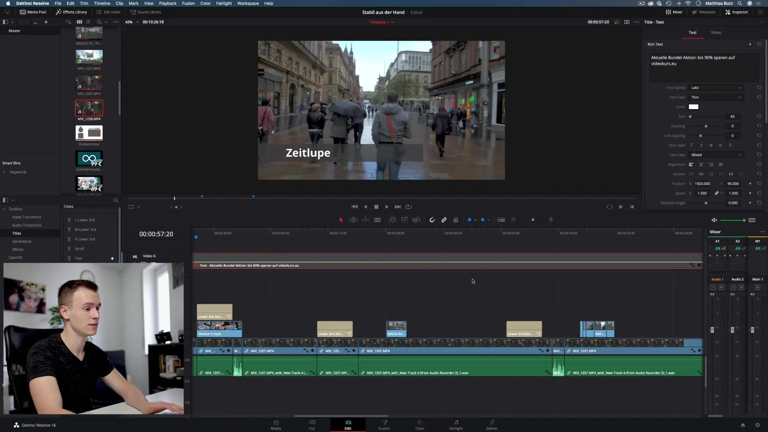Expand Keywords under Smart Bins
Viewport: 768px width, 432px height.
pos(4,172)
